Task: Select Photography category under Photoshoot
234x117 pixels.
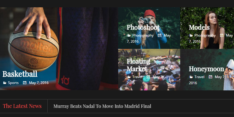Action: (x=143, y=35)
